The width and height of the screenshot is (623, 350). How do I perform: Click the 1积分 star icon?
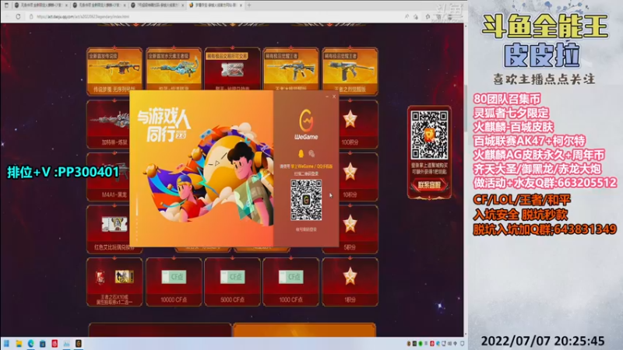tap(350, 276)
